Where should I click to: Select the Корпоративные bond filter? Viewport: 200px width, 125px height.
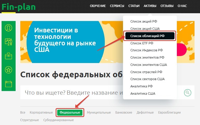[x=41, y=113]
